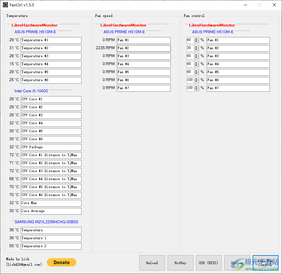Click the Reload button
This screenshot has width=282, height=274.
coord(152,263)
